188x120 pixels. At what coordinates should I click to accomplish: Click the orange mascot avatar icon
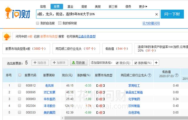[7, 36]
